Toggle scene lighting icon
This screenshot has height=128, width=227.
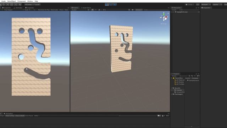click(x=92, y=10)
